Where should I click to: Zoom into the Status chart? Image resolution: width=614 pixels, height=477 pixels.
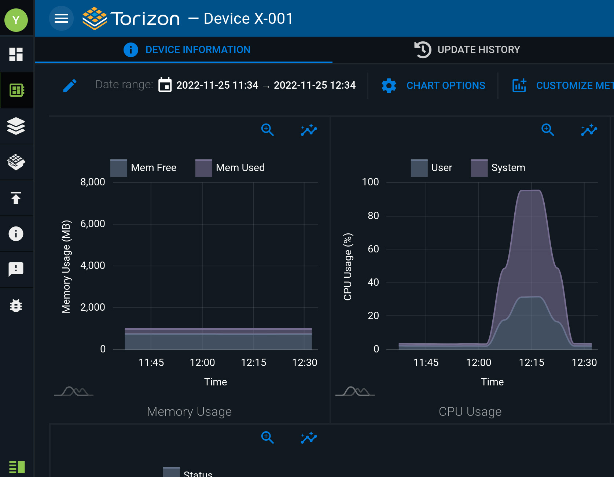[x=268, y=437]
